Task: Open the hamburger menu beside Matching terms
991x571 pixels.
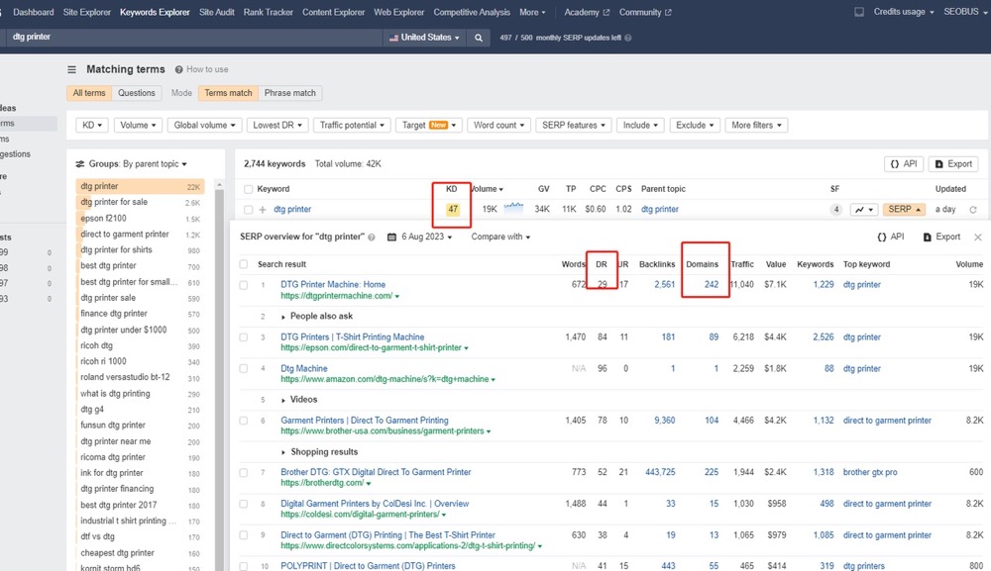Action: (71, 69)
